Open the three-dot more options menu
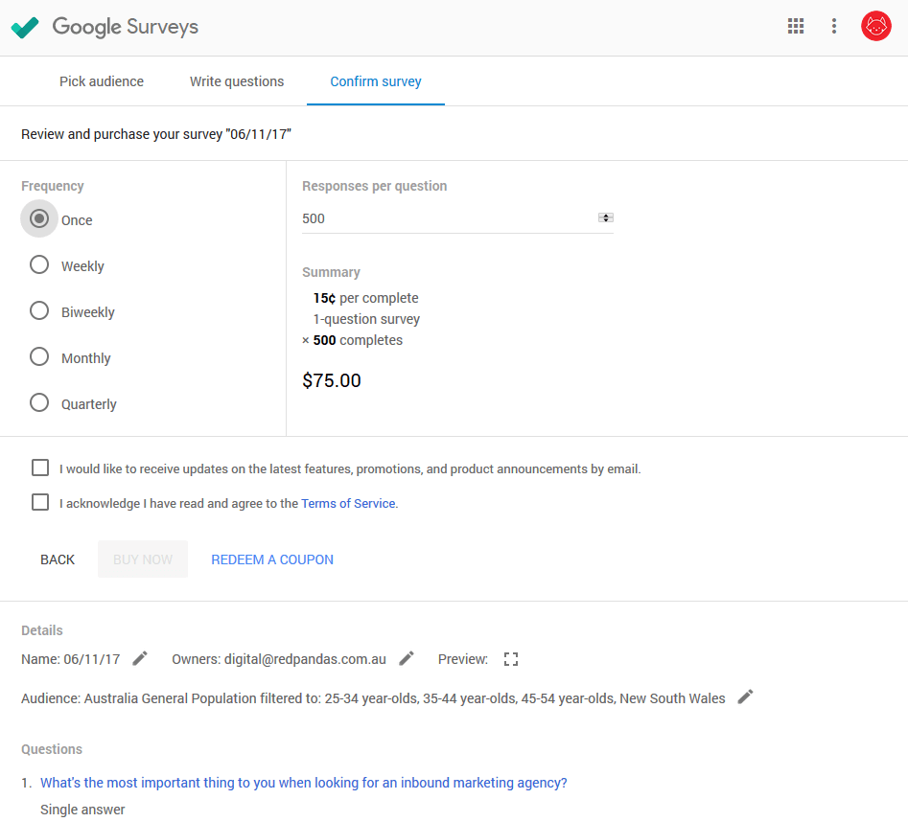Image resolution: width=908 pixels, height=822 pixels. (x=834, y=26)
